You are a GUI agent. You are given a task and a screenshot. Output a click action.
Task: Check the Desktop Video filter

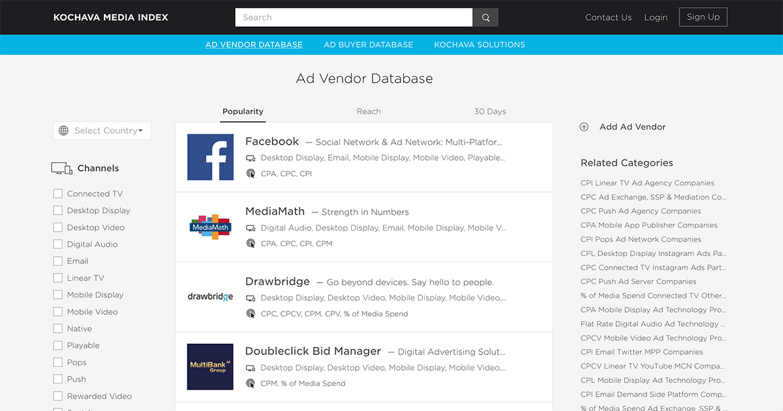pos(58,227)
